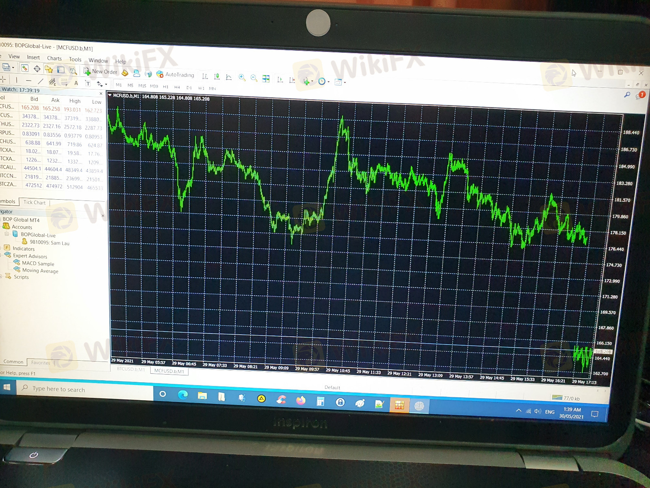Switch to the MN timeframe
The height and width of the screenshot is (488, 650).
(212, 88)
